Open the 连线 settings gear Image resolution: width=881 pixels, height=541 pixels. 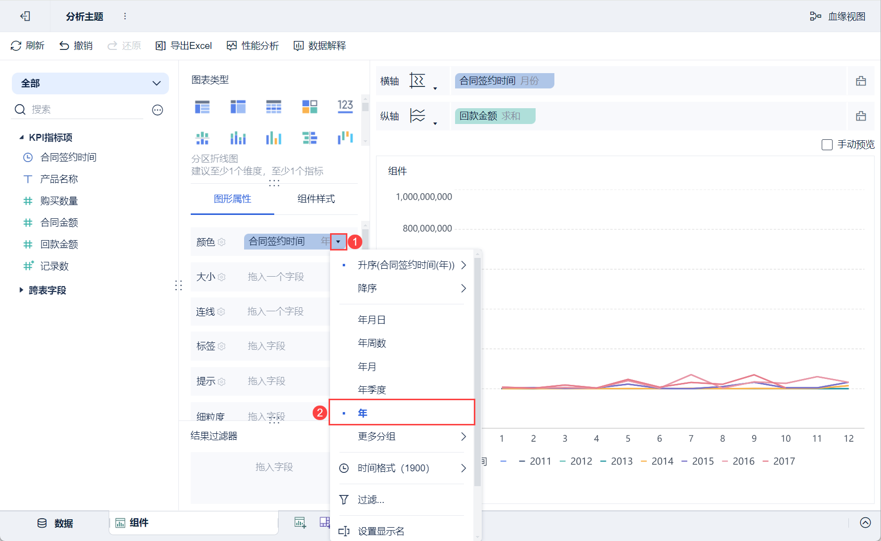[221, 312]
